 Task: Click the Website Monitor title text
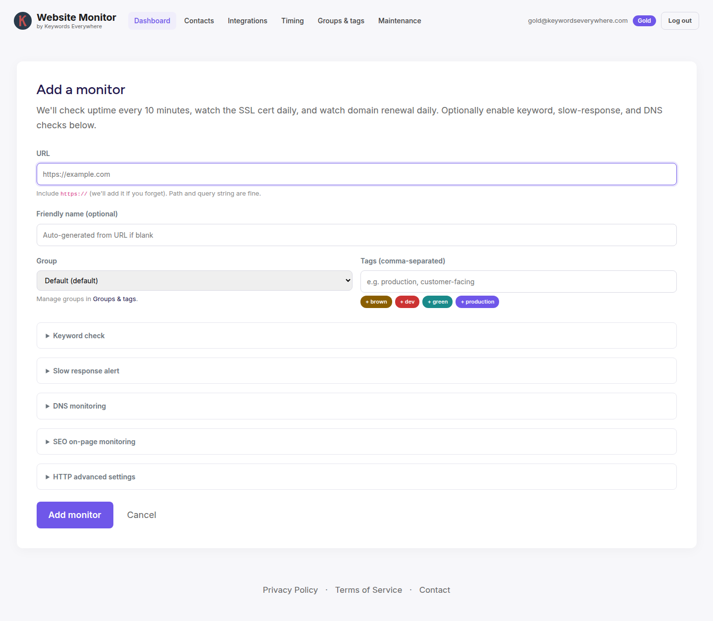coord(76,17)
